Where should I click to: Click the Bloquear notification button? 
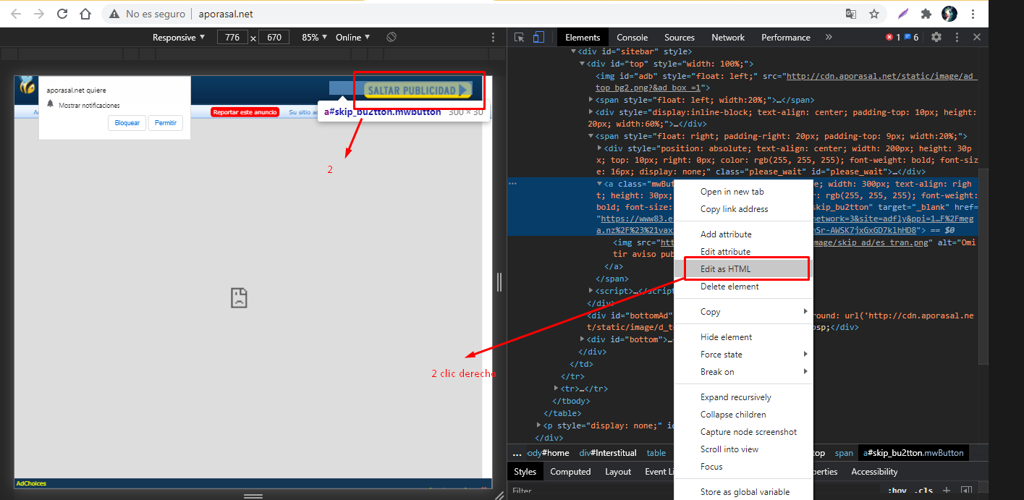[x=127, y=123]
